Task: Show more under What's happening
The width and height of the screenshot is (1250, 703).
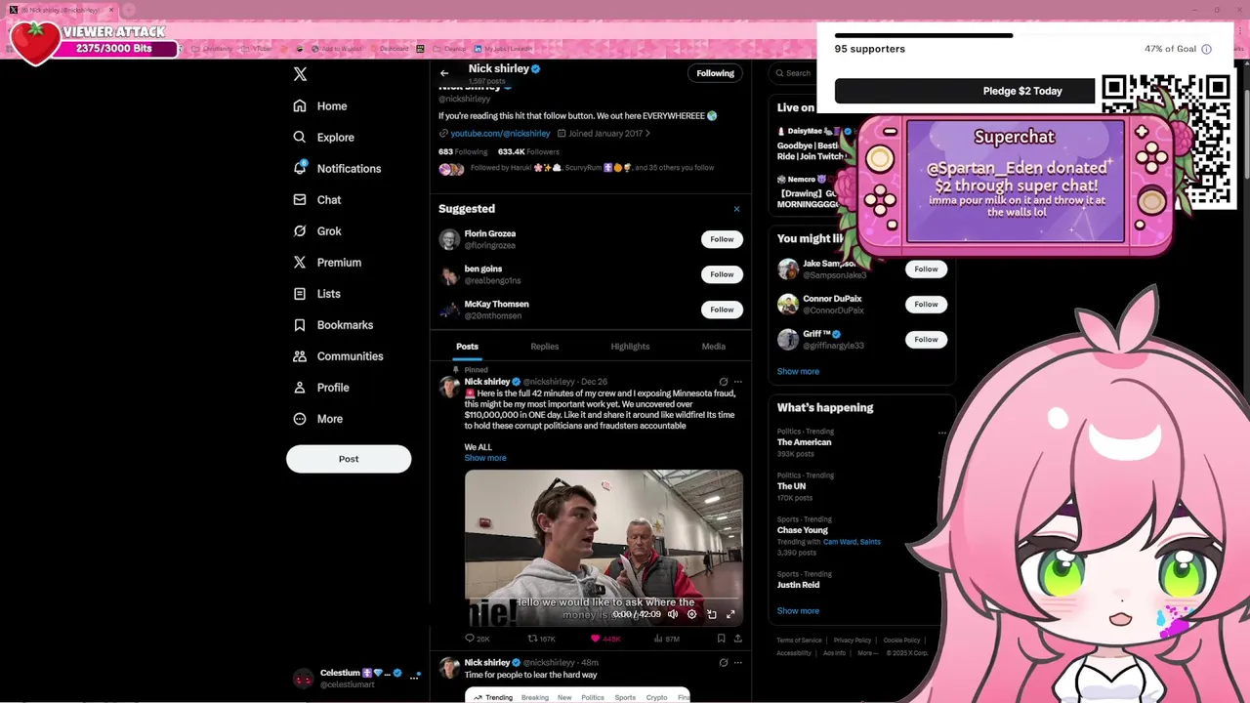Action: pos(798,610)
